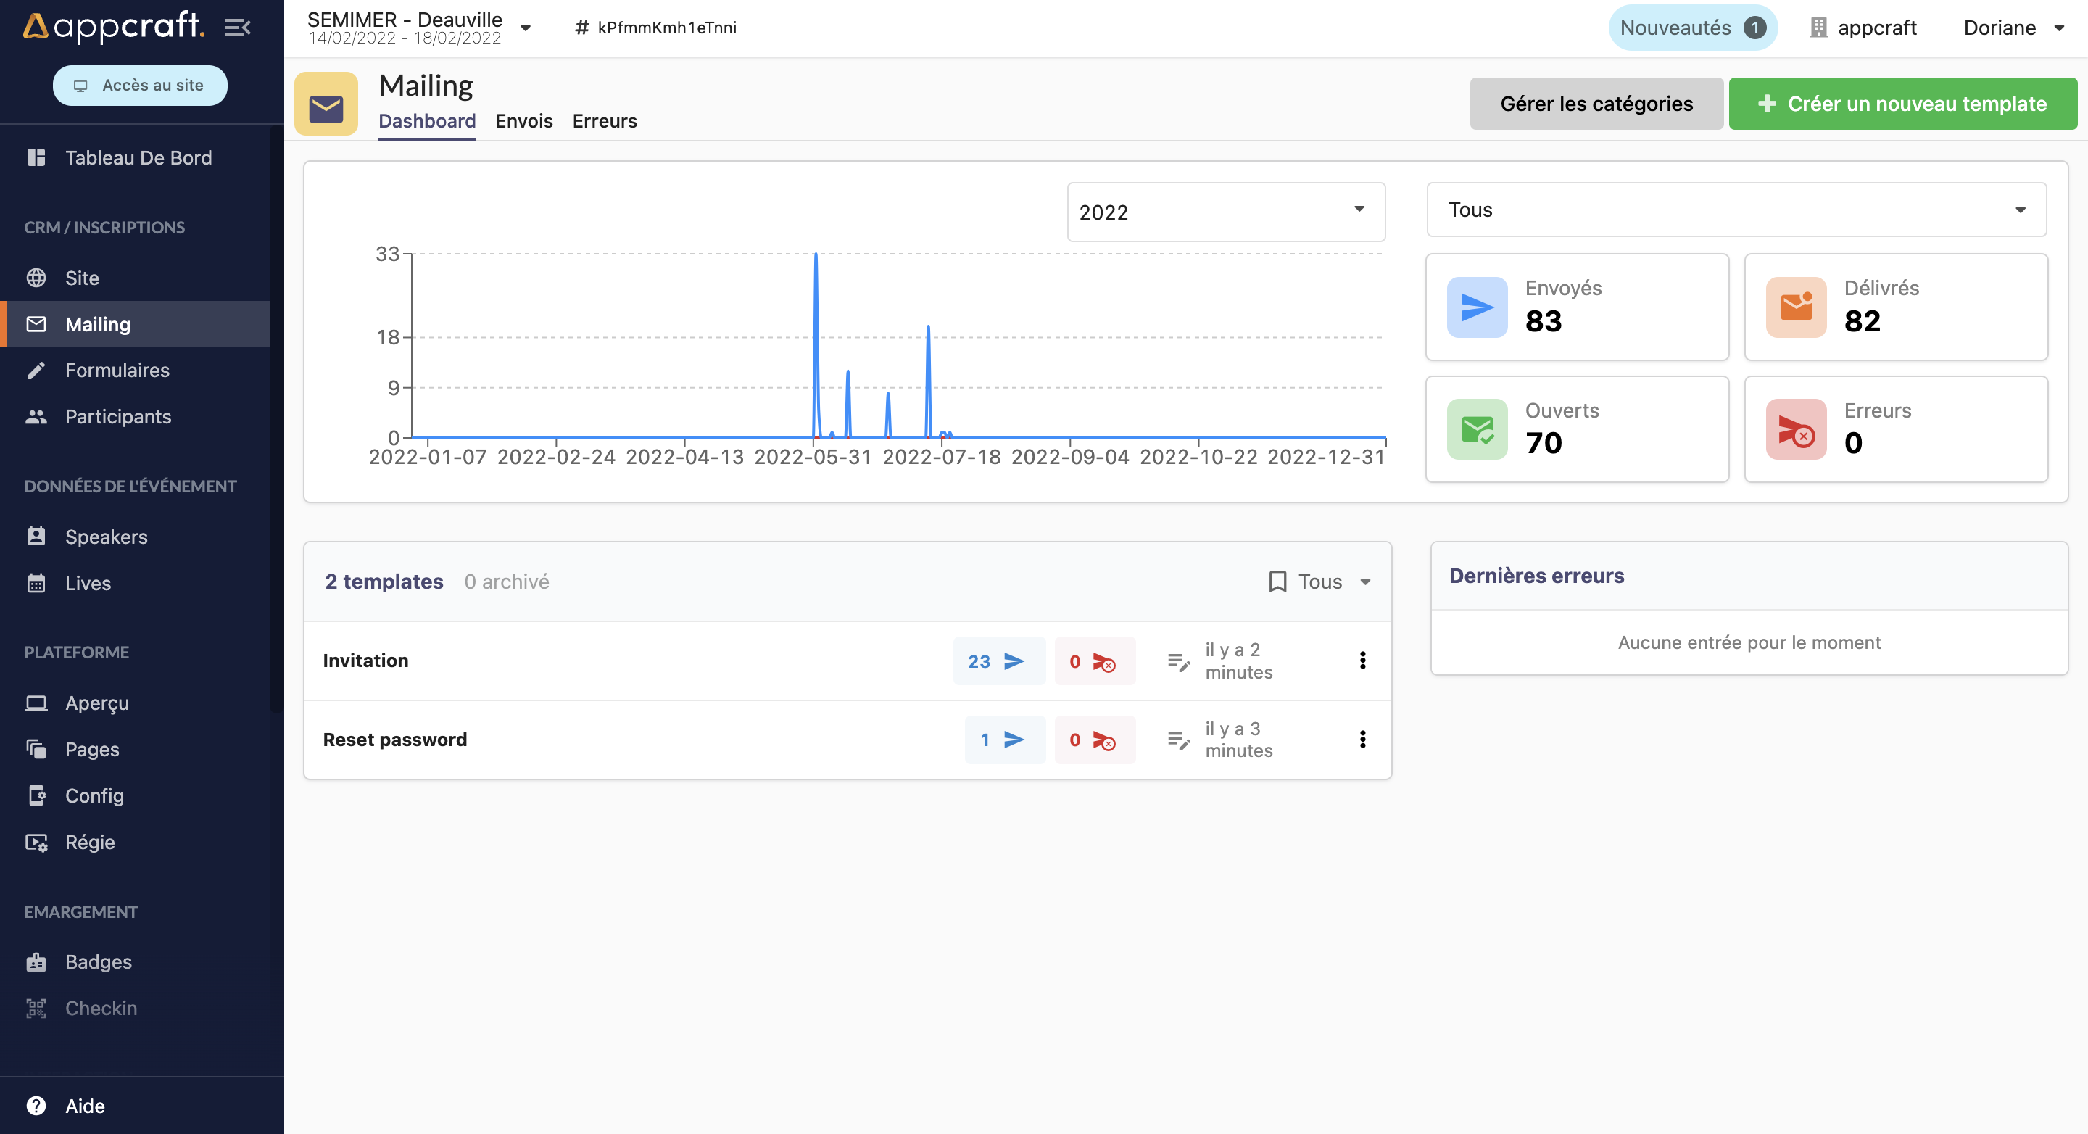Switch to the Erreurs tab
This screenshot has height=1134, width=2088.
604,121
